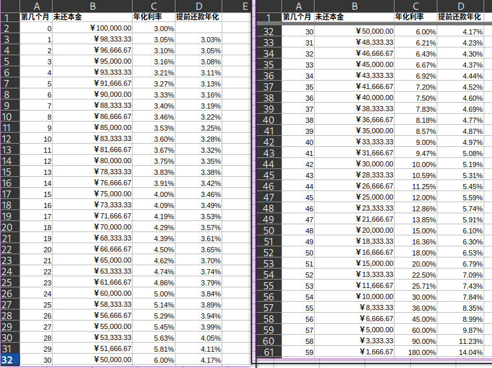This screenshot has width=492, height=368.
Task: Select the cell showing 12.00%
Action: pyautogui.click(x=415, y=197)
